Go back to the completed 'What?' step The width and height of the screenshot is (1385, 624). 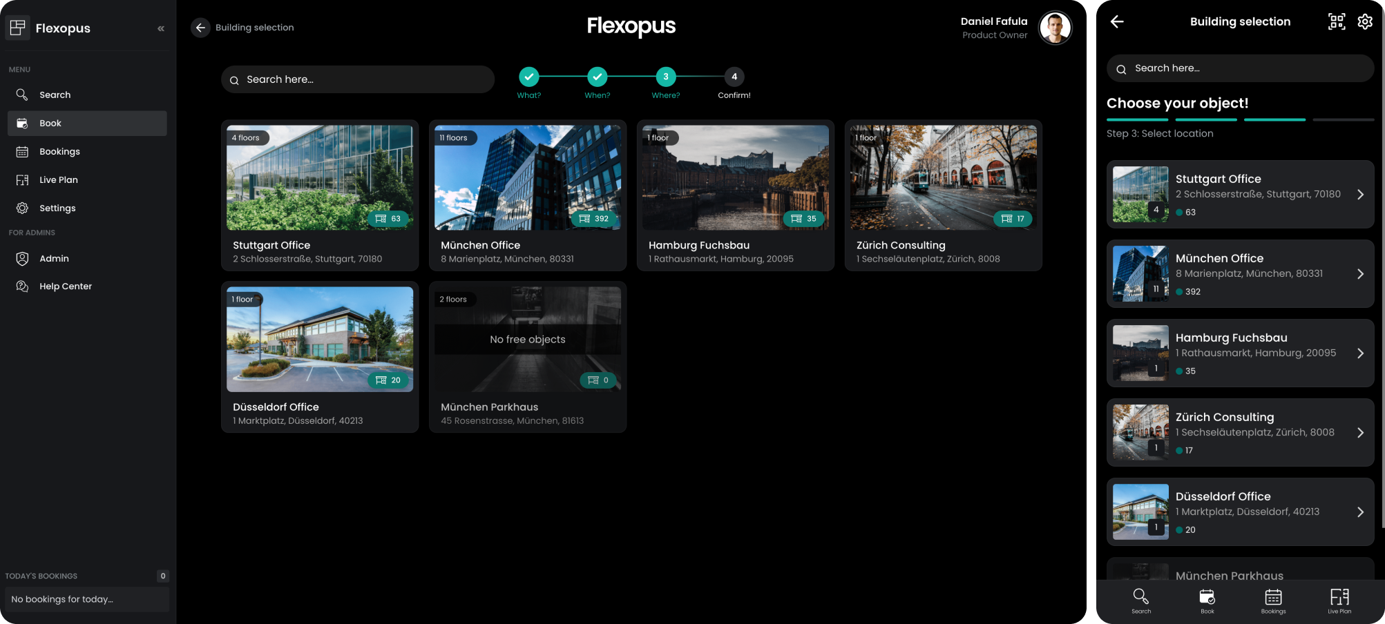tap(529, 77)
